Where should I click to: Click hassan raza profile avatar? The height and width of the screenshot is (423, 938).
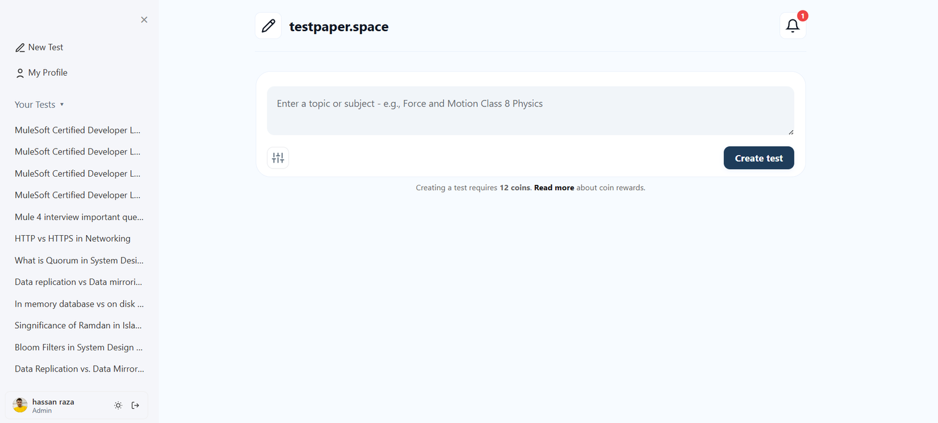[21, 405]
